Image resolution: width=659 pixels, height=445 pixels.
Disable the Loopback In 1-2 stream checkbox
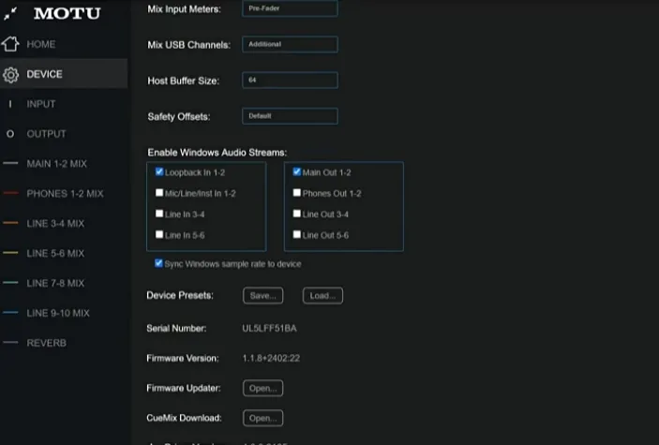coord(159,172)
